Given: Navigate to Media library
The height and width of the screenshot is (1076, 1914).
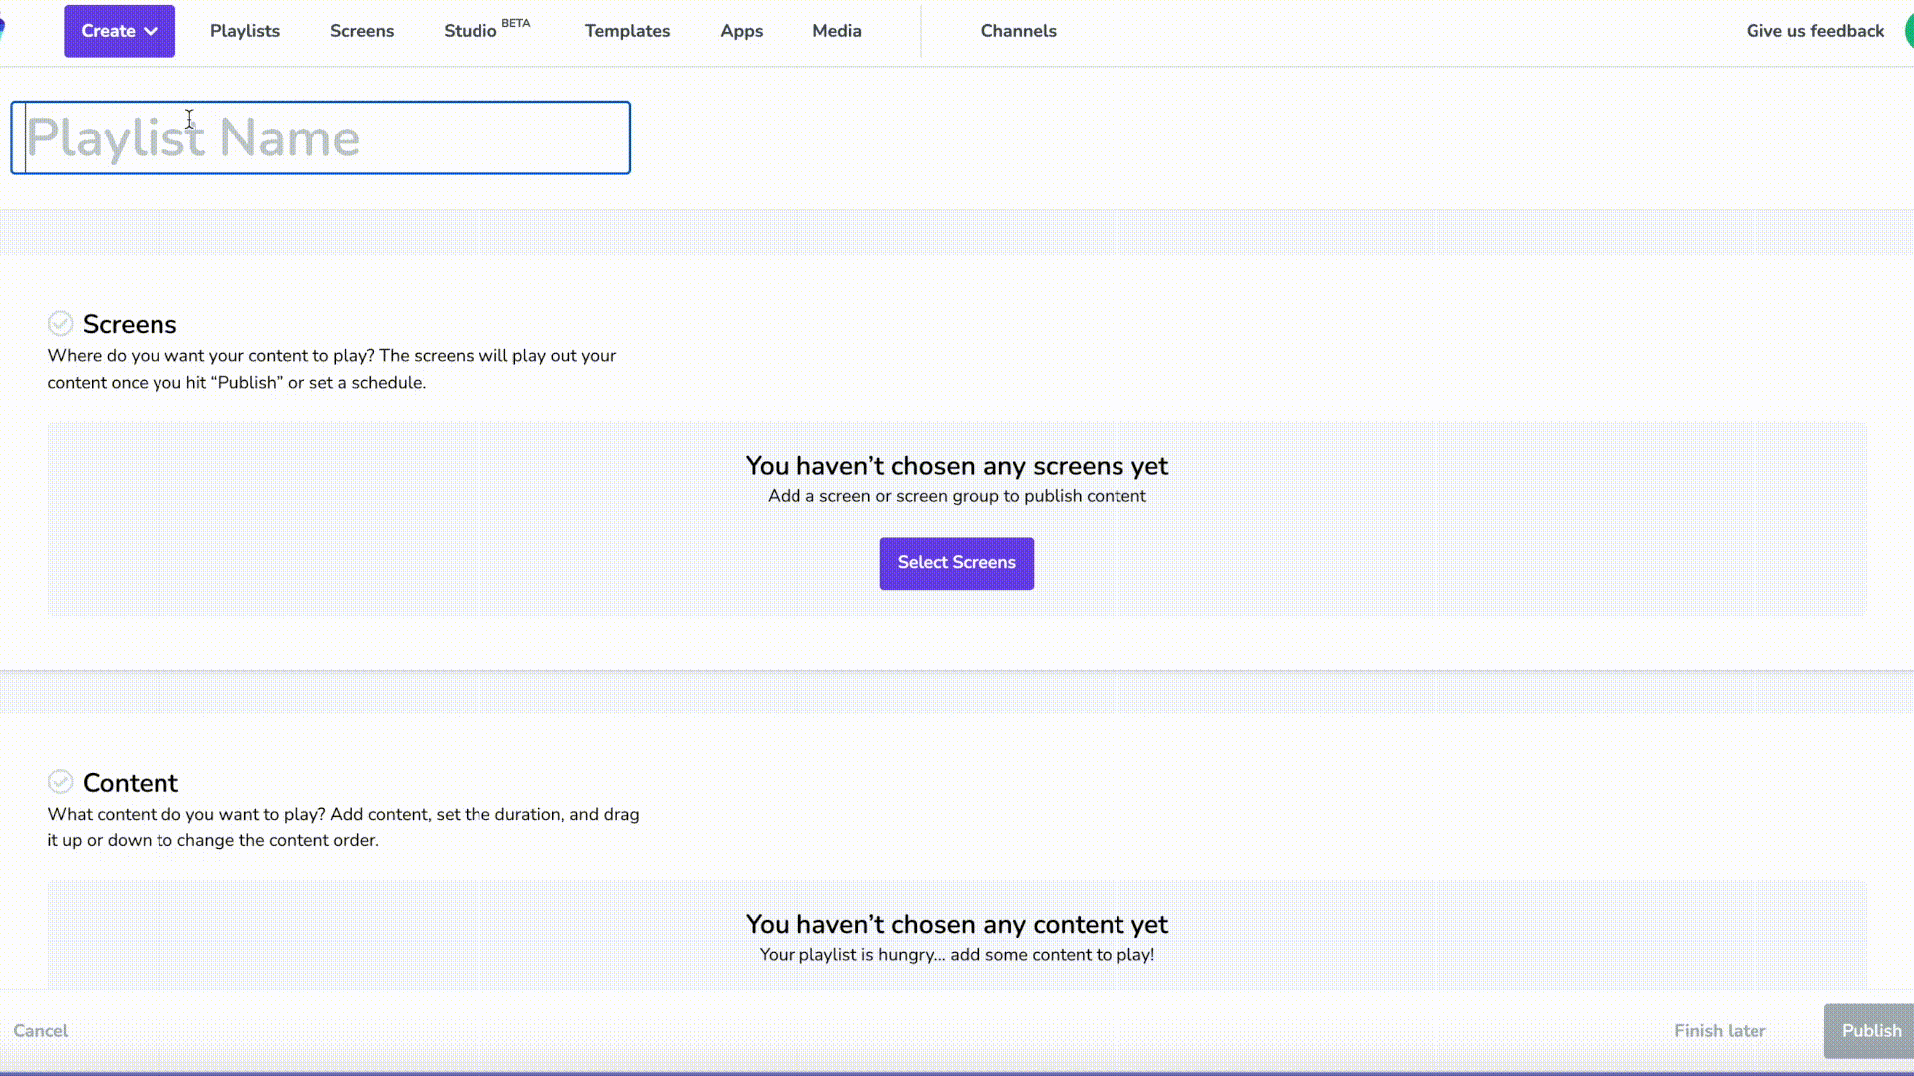Looking at the screenshot, I should [x=837, y=31].
